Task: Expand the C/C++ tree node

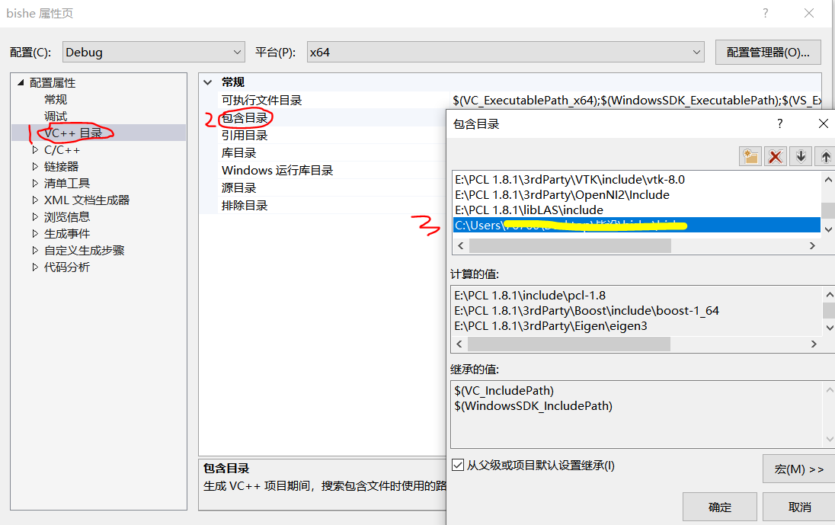Action: (x=34, y=149)
